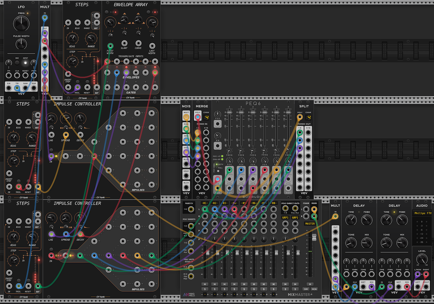This screenshot has width=434, height=304.
Task: Click the bottom STEPS BIAS knob
Action: 13,237
